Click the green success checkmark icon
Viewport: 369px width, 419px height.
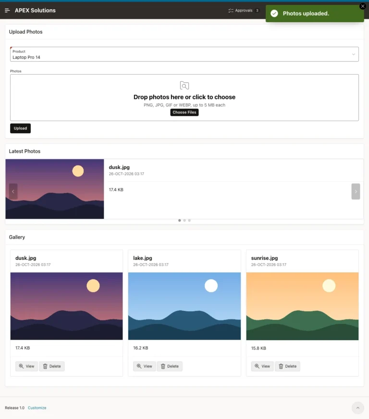[274, 13]
